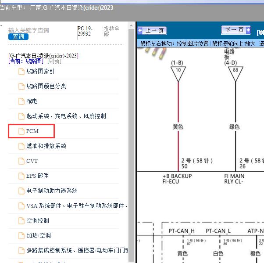
Task: Click the 查询 search button
Action: coord(18,36)
